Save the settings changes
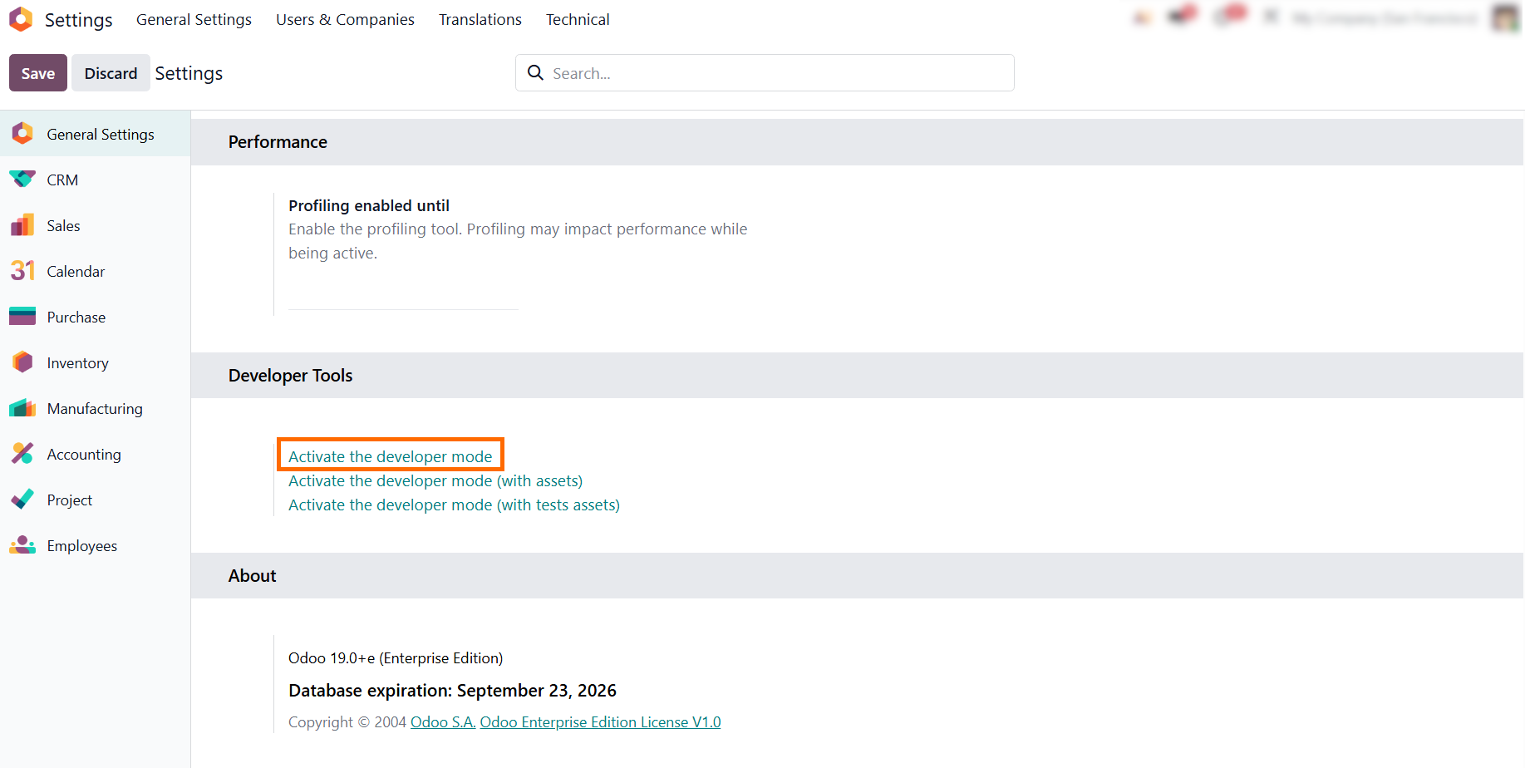The width and height of the screenshot is (1525, 768). point(38,73)
